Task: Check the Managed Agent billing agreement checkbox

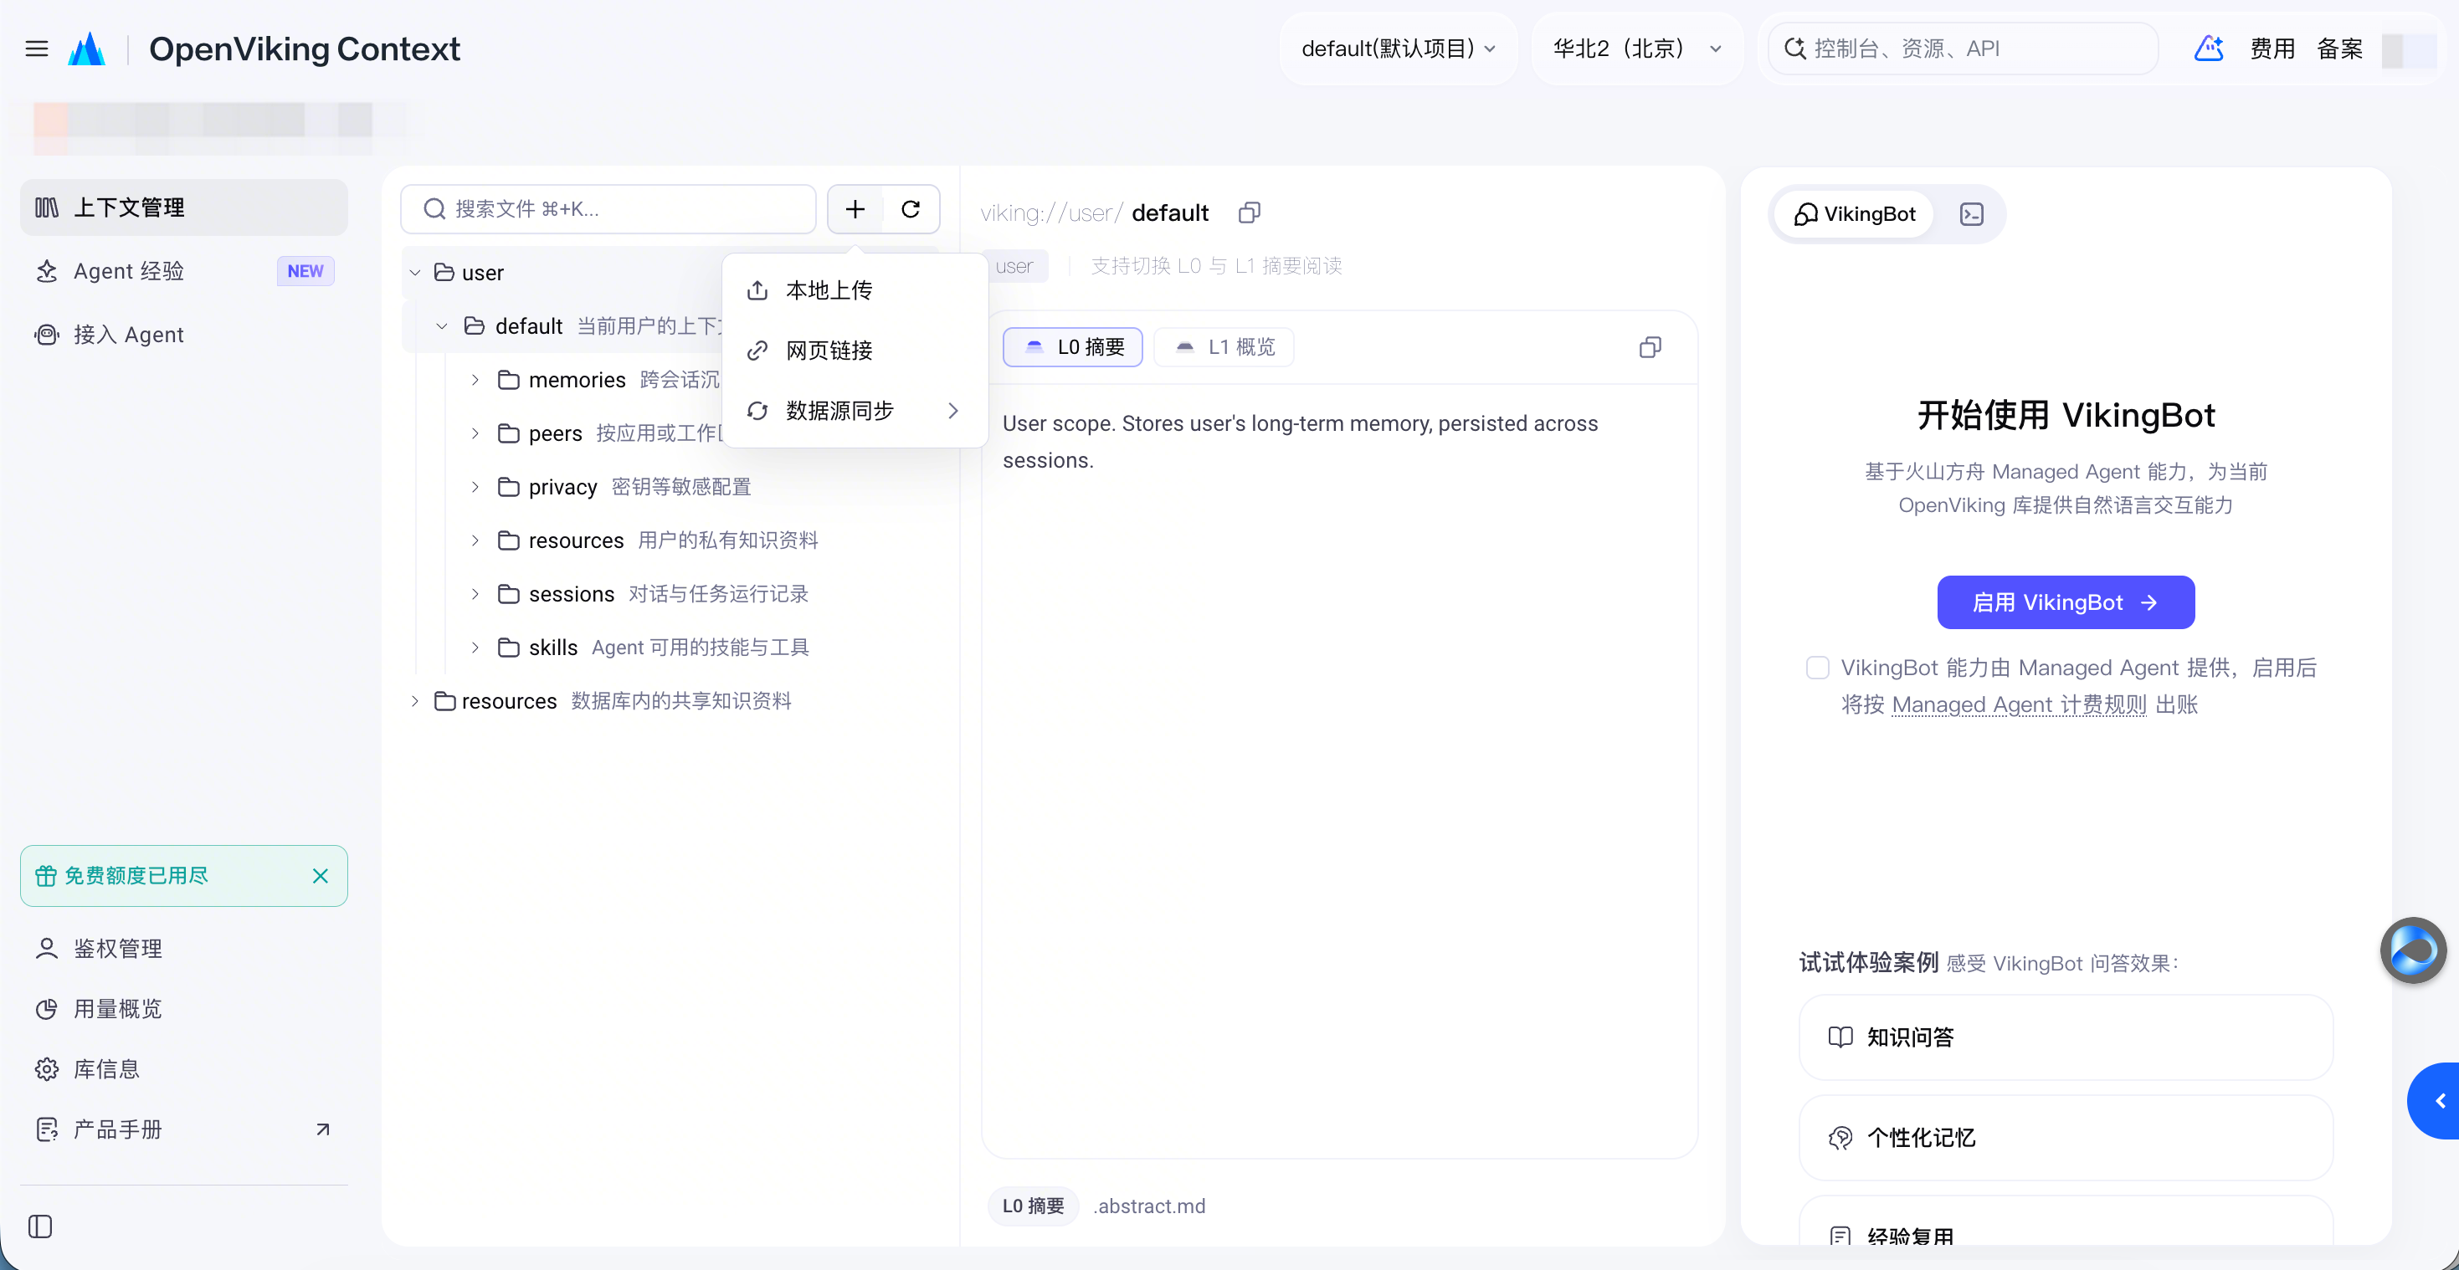Action: click(1818, 668)
